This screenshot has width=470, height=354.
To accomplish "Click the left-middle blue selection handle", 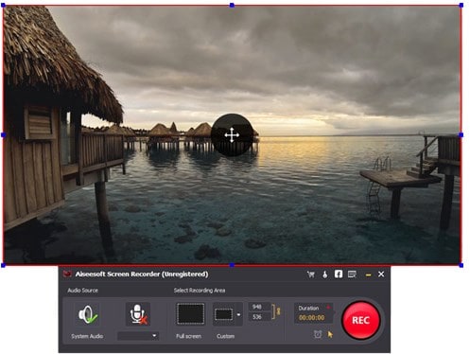I will (x=4, y=135).
